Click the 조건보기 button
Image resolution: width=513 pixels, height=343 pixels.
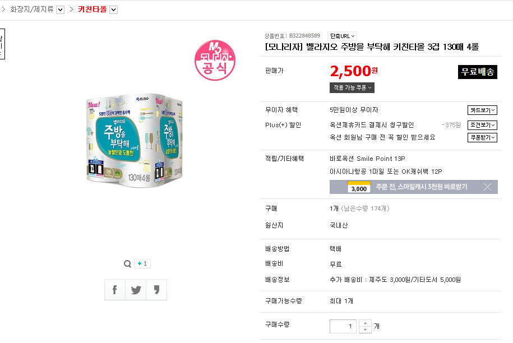pos(482,125)
